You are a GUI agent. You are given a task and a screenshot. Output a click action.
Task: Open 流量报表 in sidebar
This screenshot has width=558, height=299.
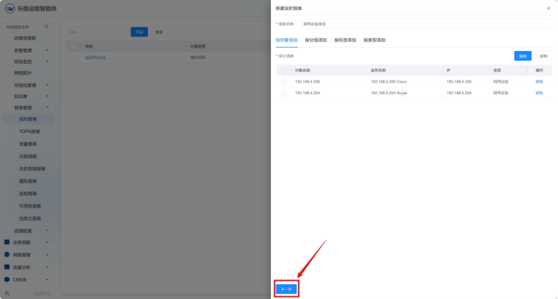pos(28,144)
